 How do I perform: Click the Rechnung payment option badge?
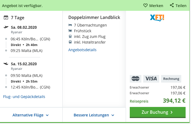[x=171, y=79]
